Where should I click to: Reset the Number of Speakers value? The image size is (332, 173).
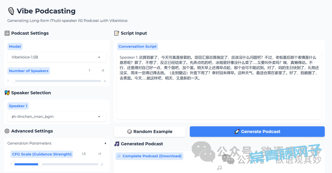[x=103, y=71]
